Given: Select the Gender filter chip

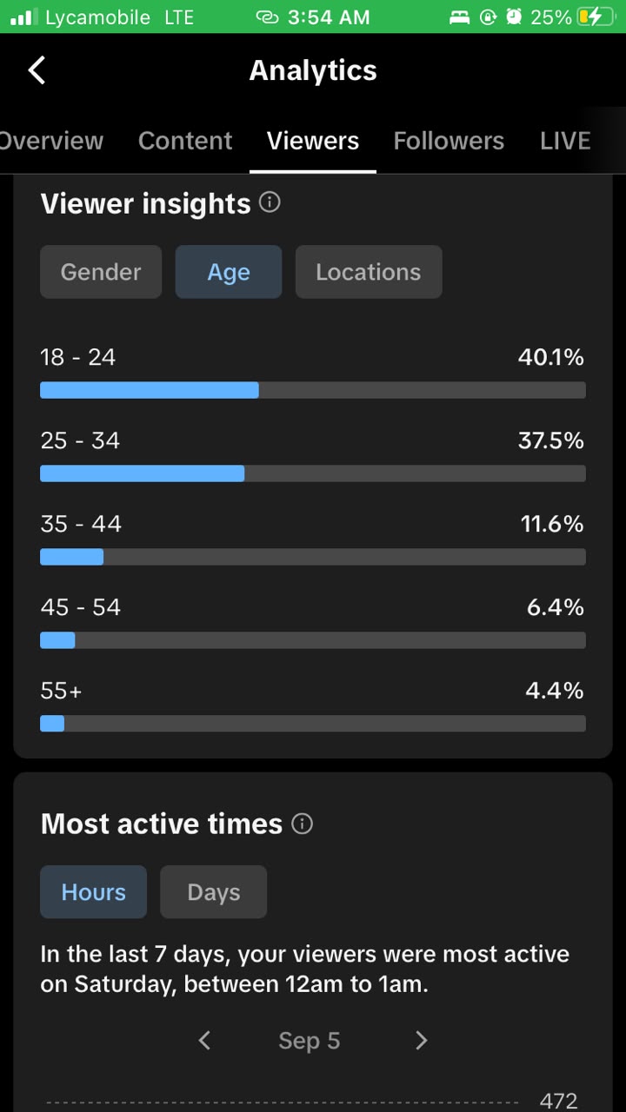Looking at the screenshot, I should click(101, 272).
